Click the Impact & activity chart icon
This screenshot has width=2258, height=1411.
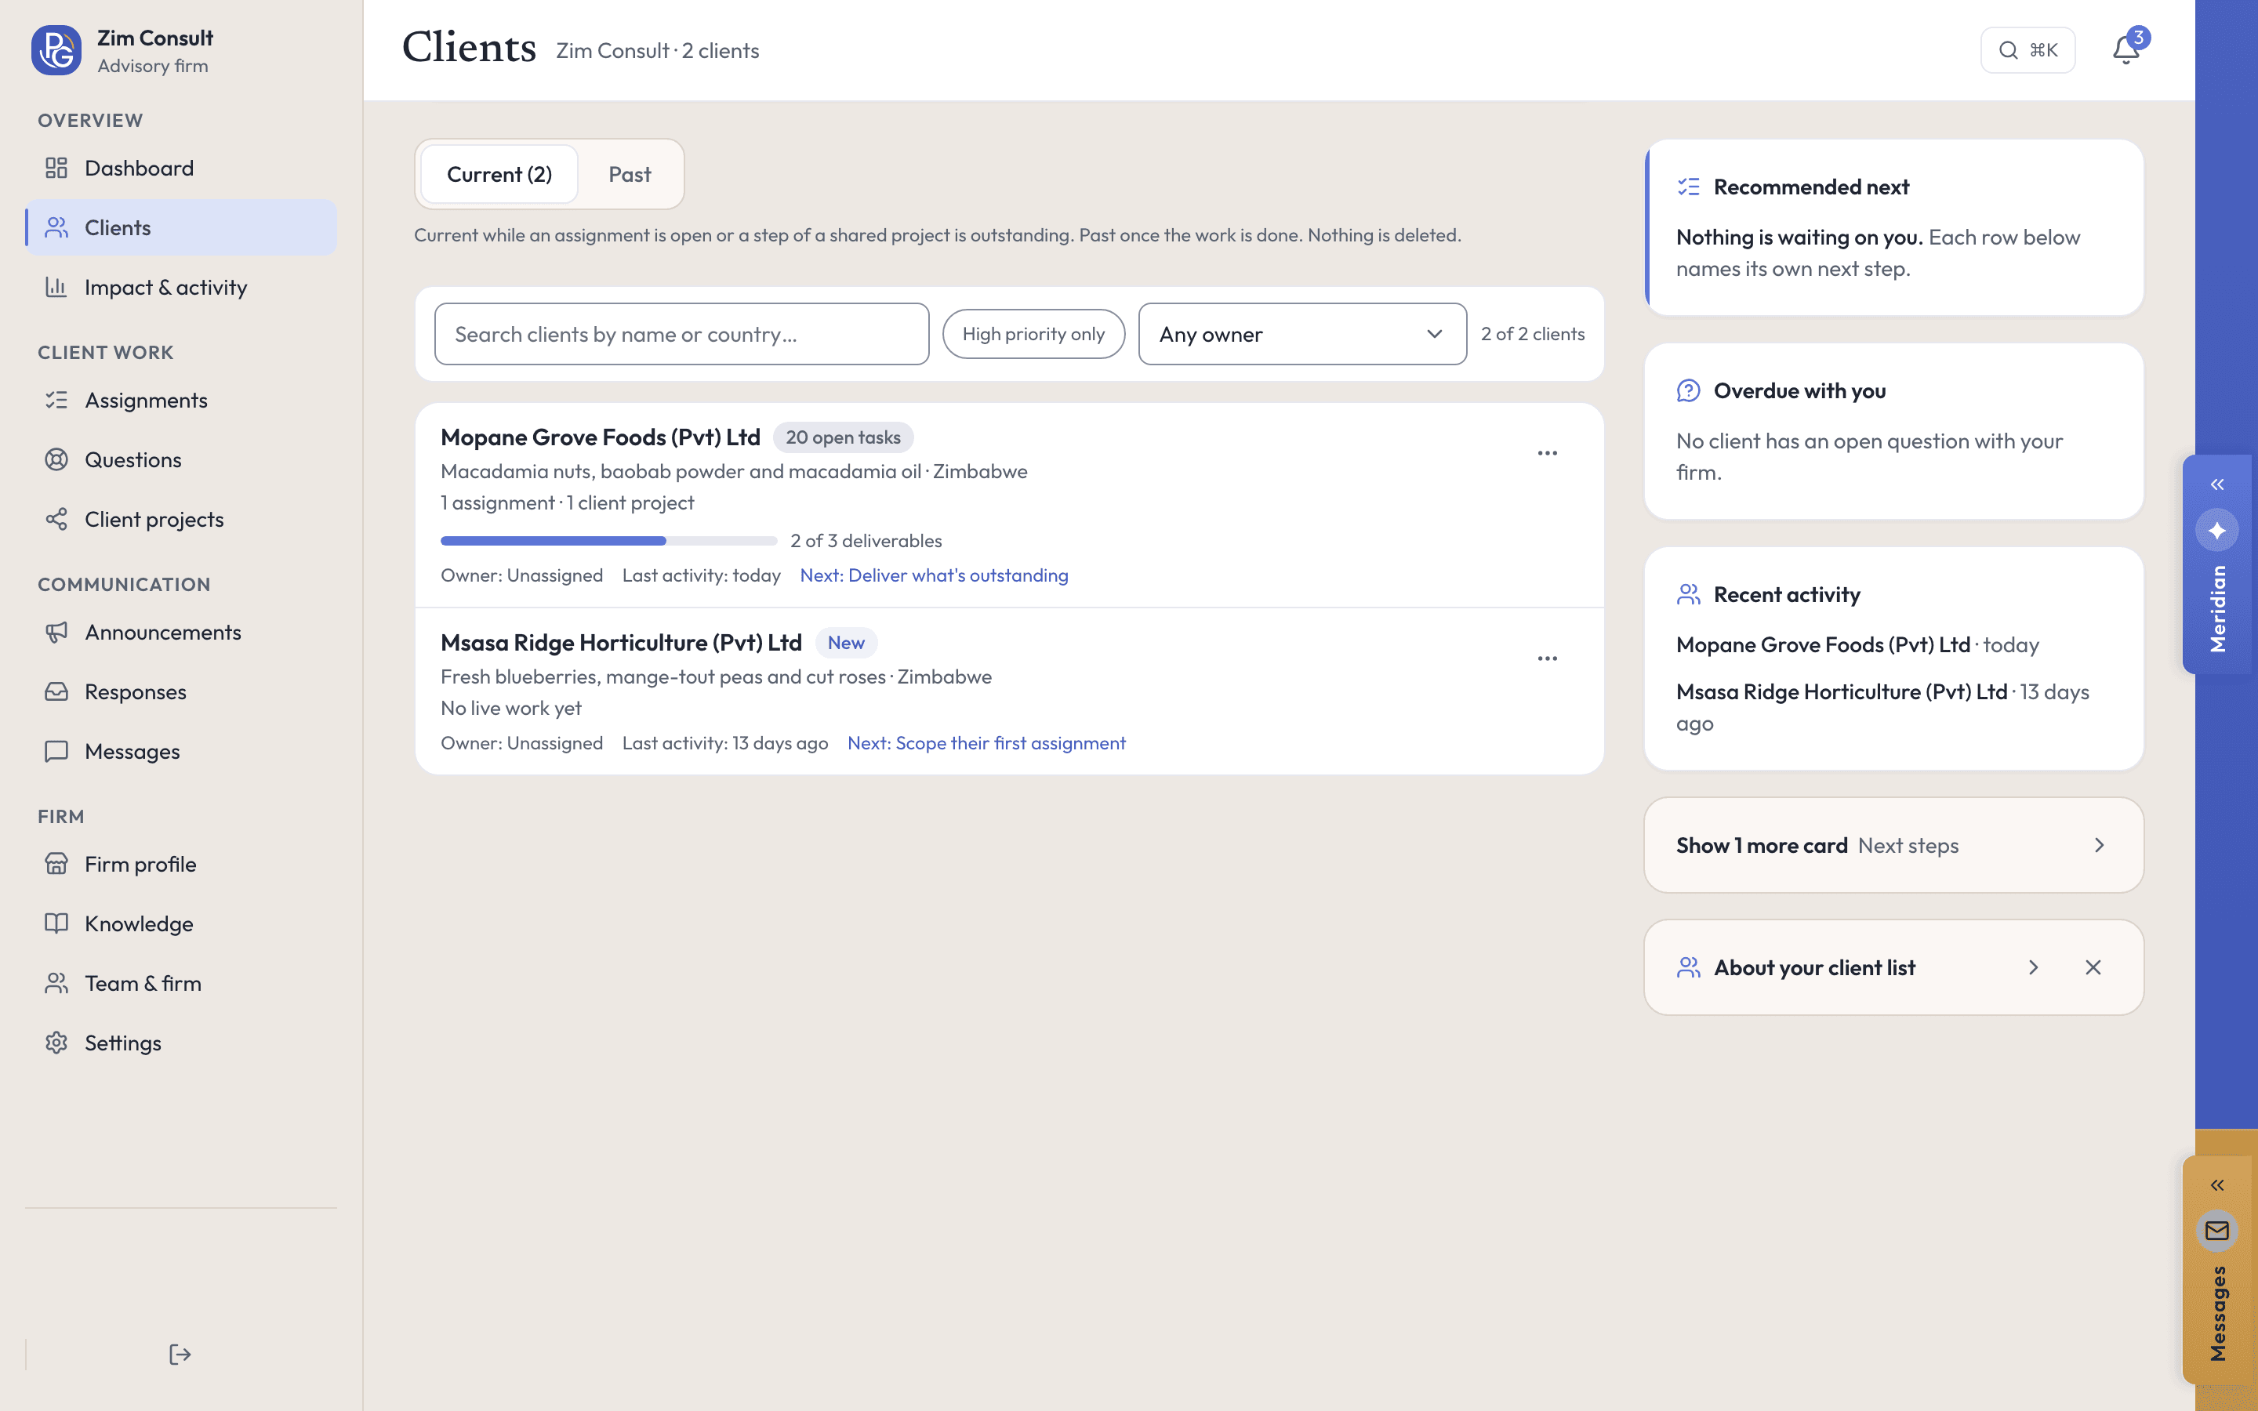click(x=56, y=288)
